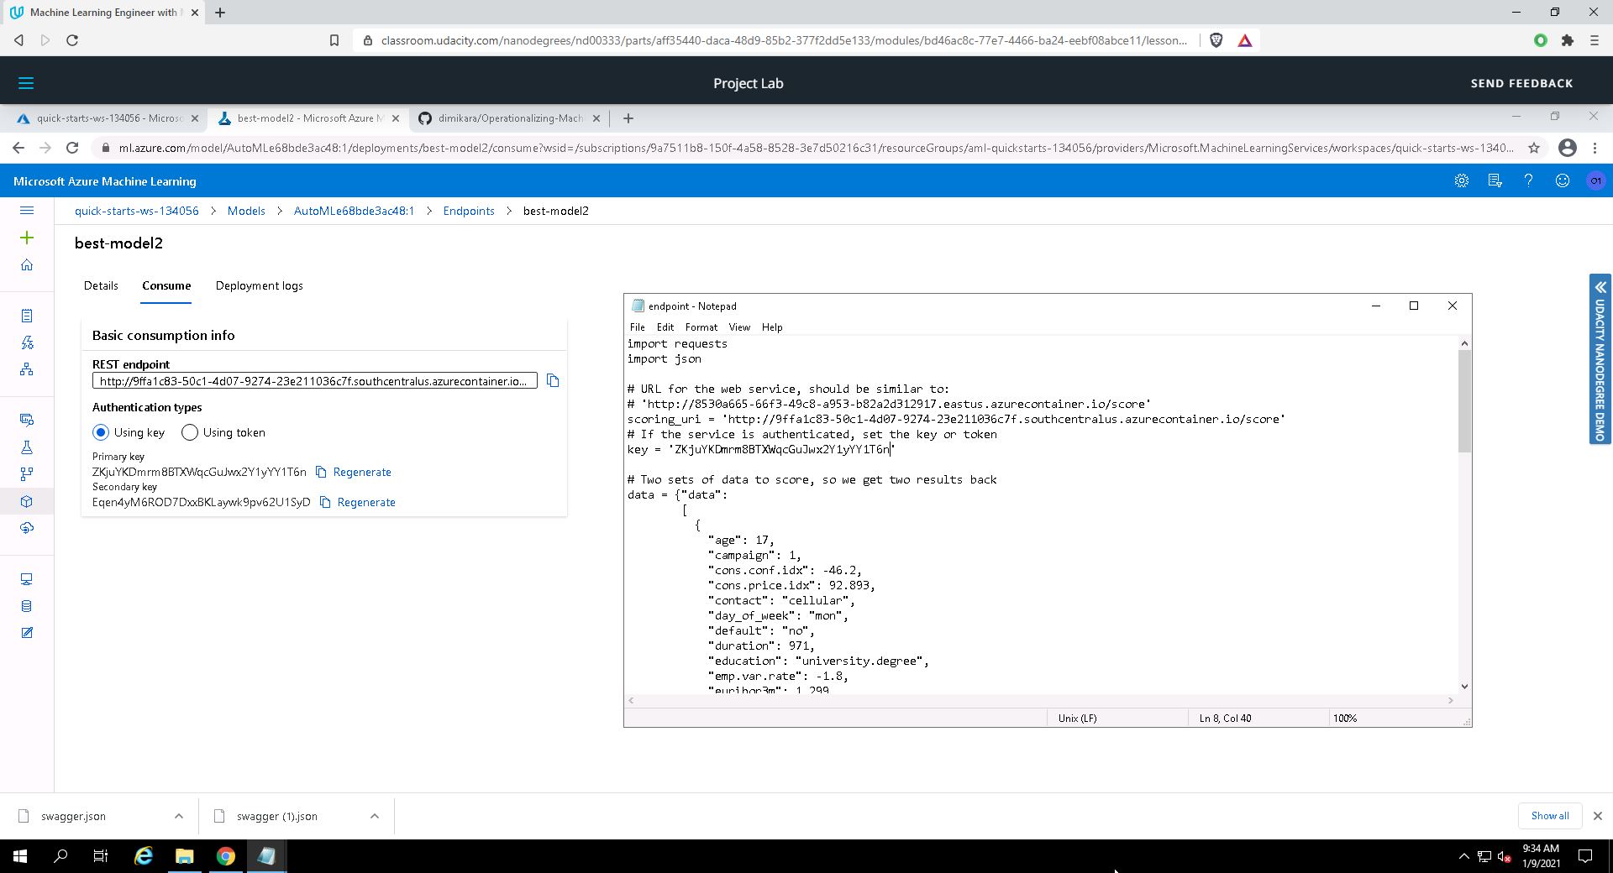Image resolution: width=1613 pixels, height=873 pixels.
Task: Open Models breadcrumb link
Action: tap(246, 211)
